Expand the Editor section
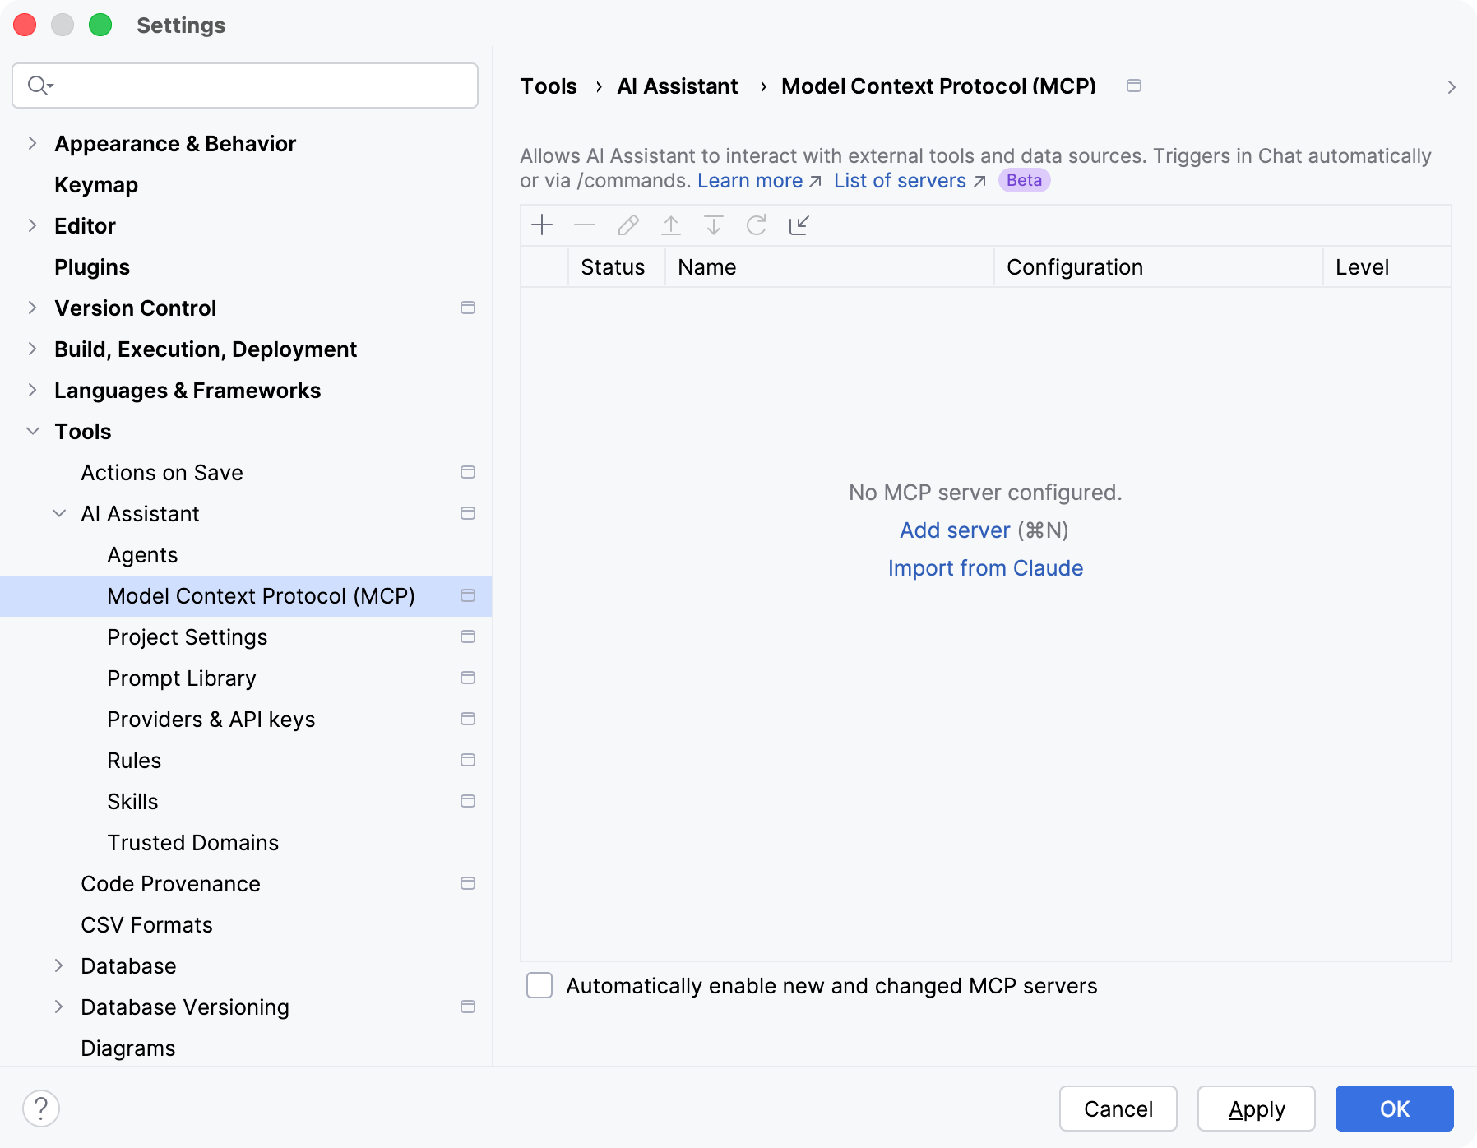Image resolution: width=1477 pixels, height=1148 pixels. tap(32, 225)
